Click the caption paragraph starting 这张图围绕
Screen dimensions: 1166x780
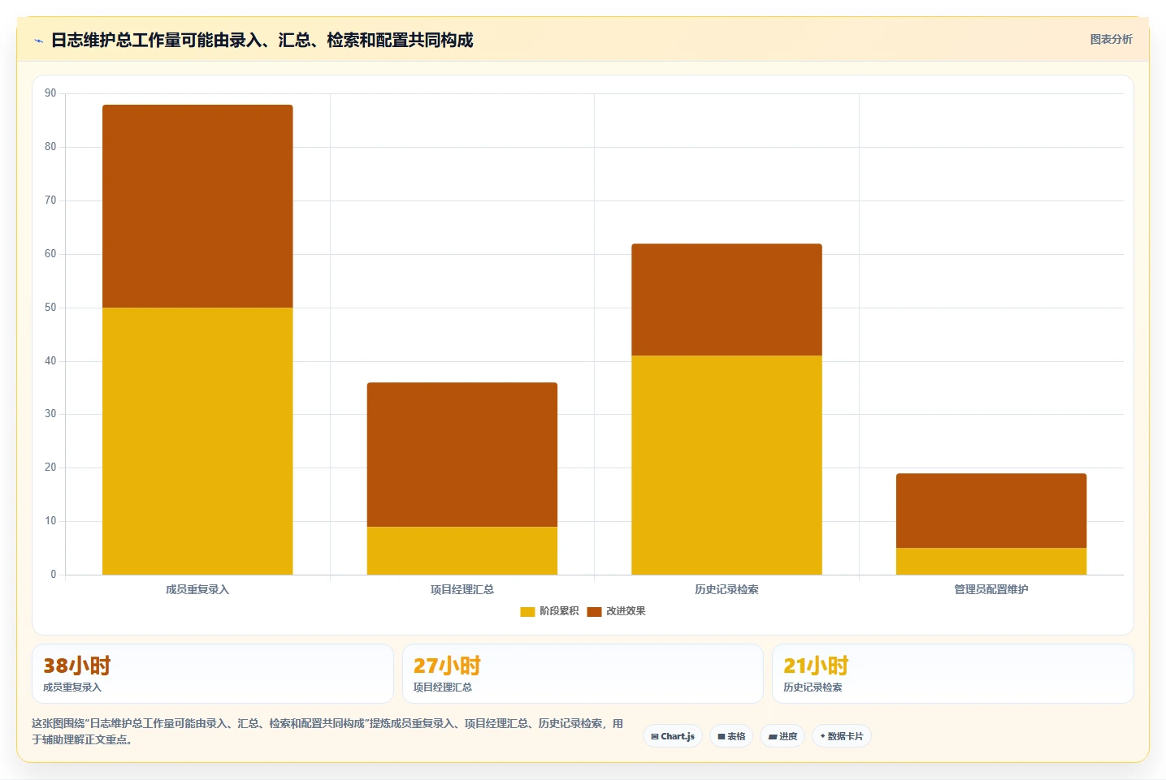pyautogui.click(x=327, y=731)
